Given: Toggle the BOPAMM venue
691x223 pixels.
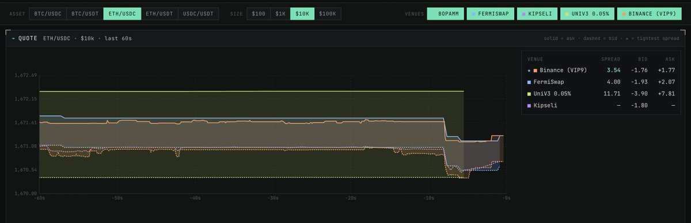Looking at the screenshot, I should pyautogui.click(x=445, y=13).
